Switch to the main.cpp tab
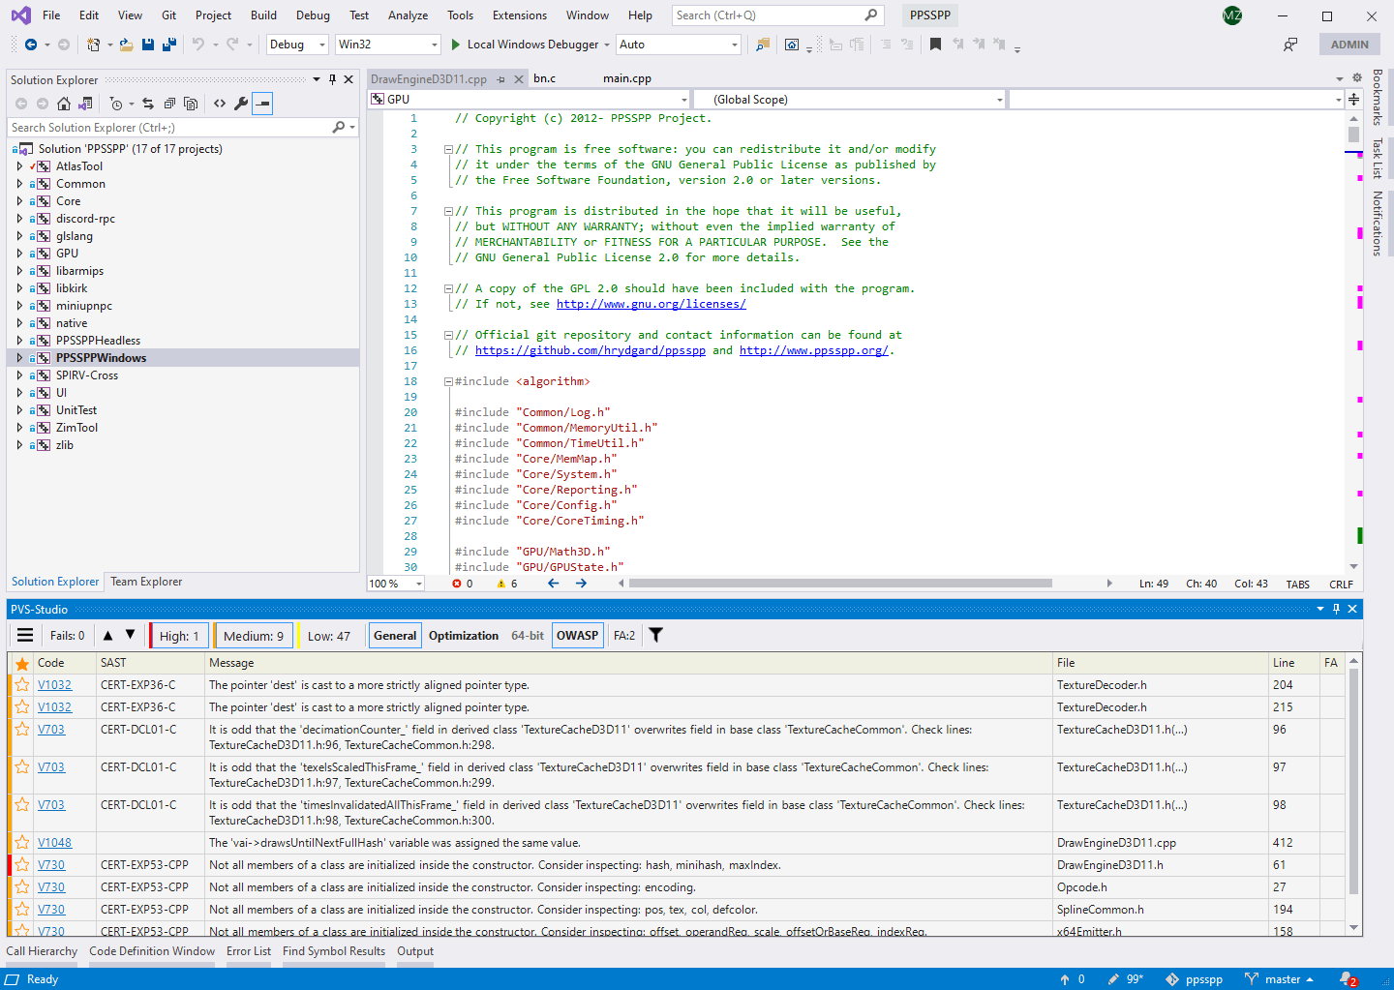Image resolution: width=1394 pixels, height=990 pixels. (627, 78)
